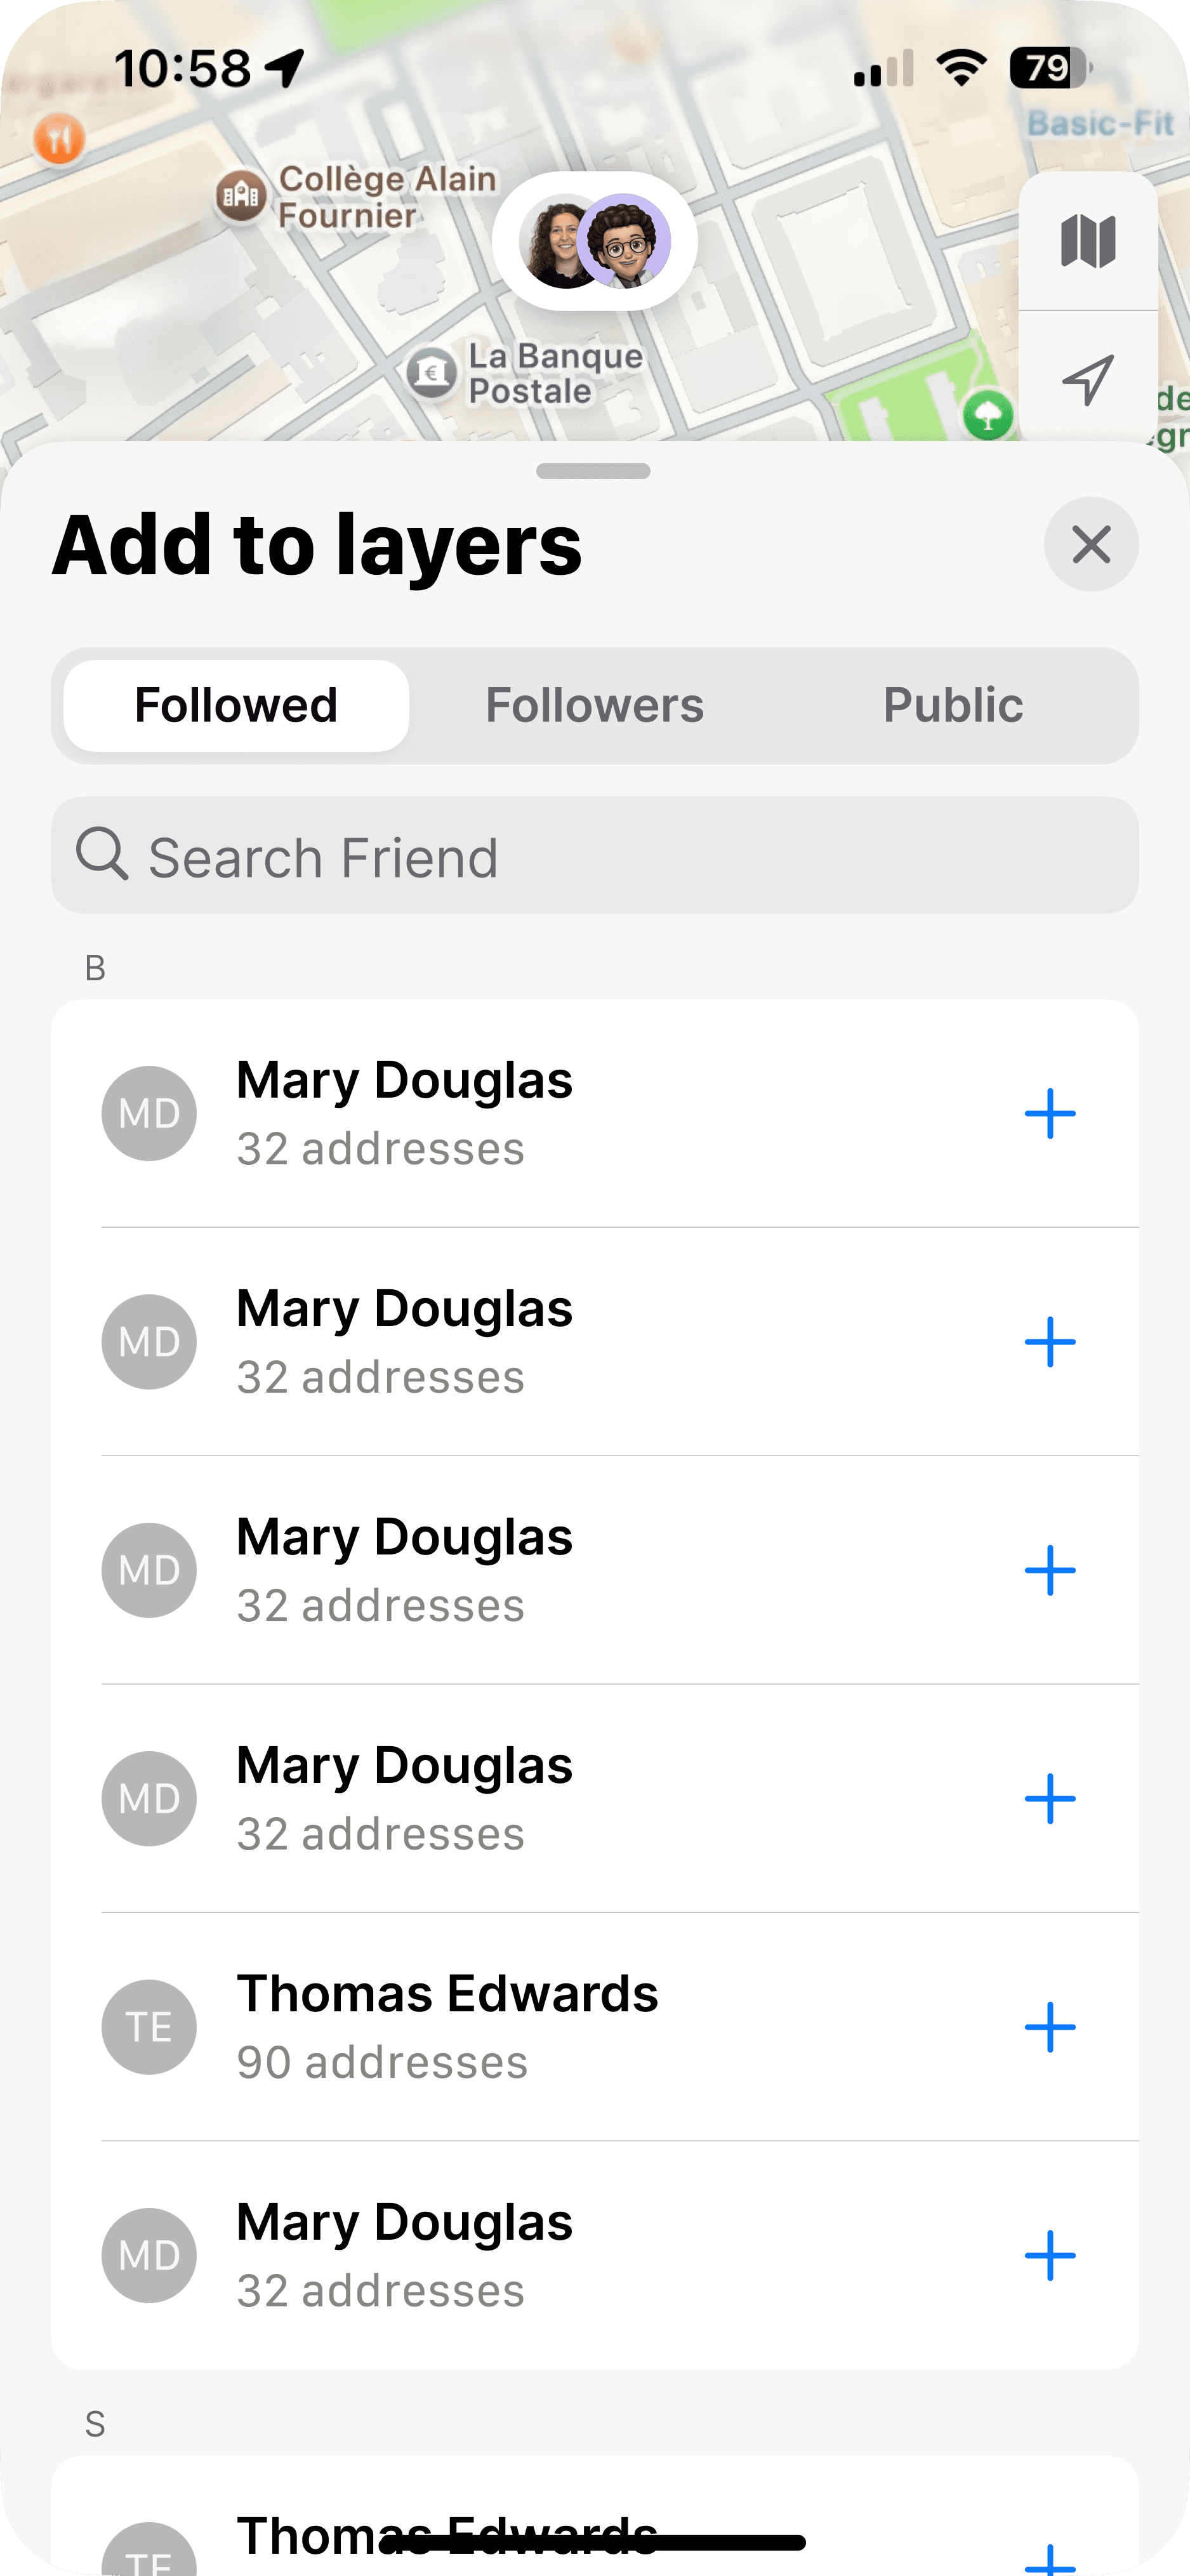Open the friends avatar cluster on map
This screenshot has height=2576, width=1190.
coord(595,242)
